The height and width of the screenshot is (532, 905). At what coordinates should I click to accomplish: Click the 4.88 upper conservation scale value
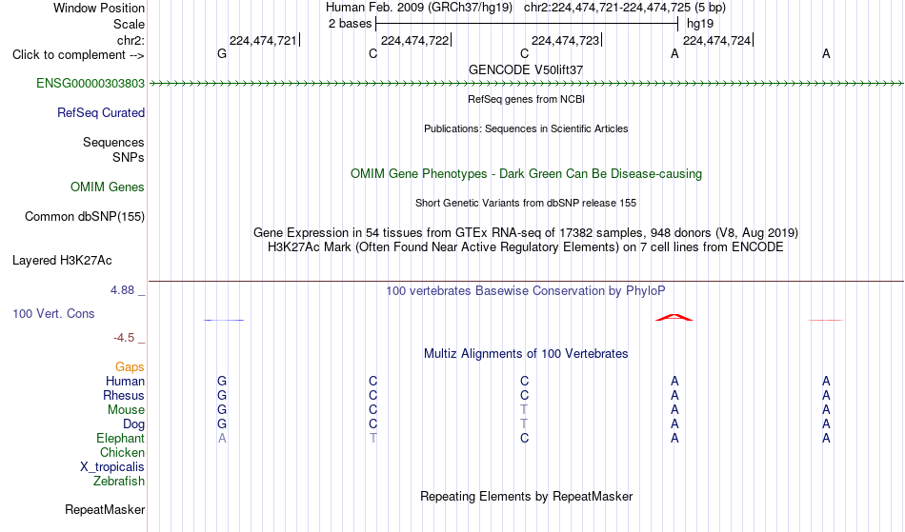pos(122,290)
